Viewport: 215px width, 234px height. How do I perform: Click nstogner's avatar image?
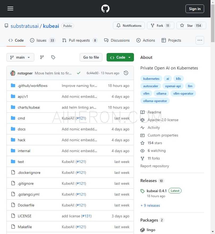13,73
